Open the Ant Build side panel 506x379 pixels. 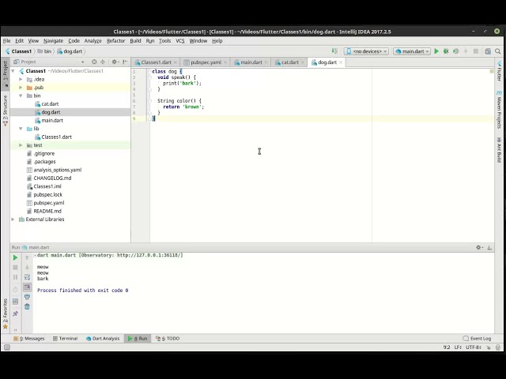point(499,149)
